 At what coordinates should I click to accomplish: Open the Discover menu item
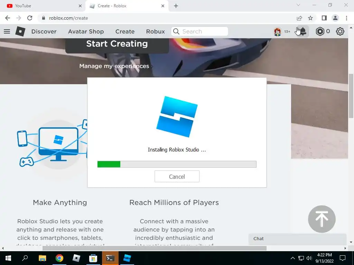[44, 31]
